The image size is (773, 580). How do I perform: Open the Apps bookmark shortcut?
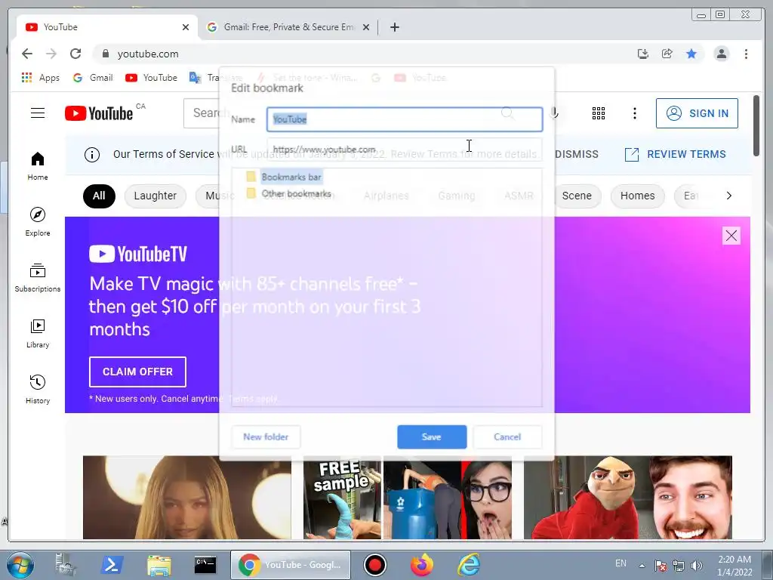tap(41, 78)
